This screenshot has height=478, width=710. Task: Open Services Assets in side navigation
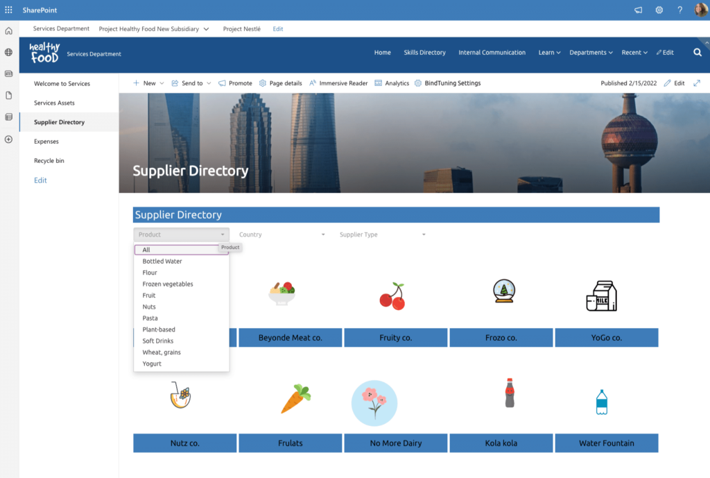click(x=54, y=103)
